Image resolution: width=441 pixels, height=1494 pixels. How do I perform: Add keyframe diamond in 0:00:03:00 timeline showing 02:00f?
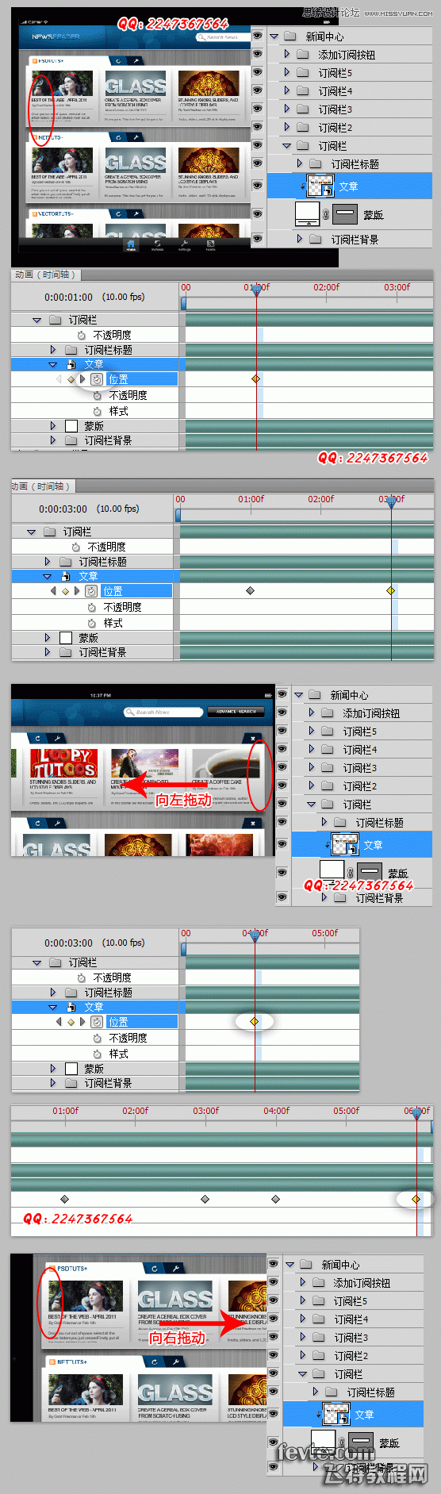pyautogui.click(x=65, y=591)
